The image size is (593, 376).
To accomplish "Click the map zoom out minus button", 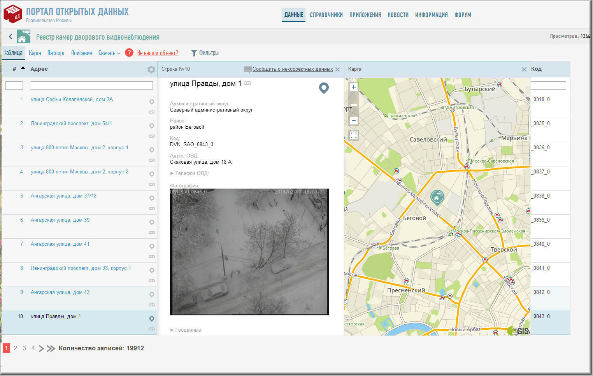I will (x=353, y=121).
